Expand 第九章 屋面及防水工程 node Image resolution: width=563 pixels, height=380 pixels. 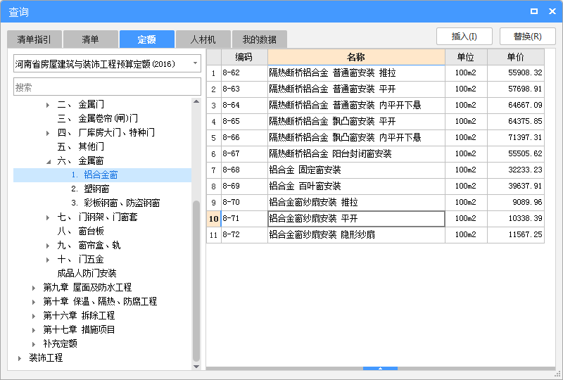(34, 288)
